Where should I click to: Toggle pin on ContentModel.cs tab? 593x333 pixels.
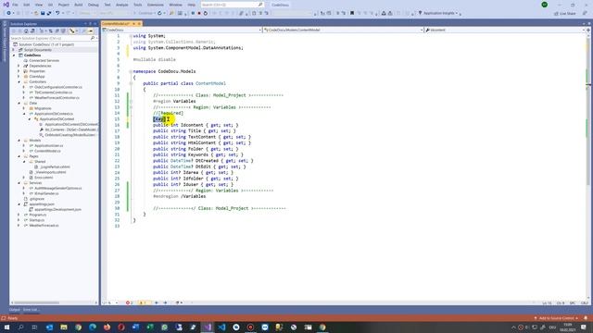(132, 24)
